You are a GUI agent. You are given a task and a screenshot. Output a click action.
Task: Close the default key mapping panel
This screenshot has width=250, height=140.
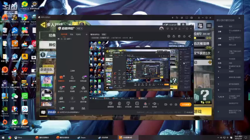pos(239,18)
